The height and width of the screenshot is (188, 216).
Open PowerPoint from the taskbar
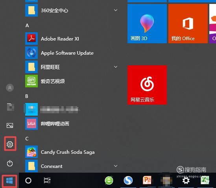coord(147,180)
